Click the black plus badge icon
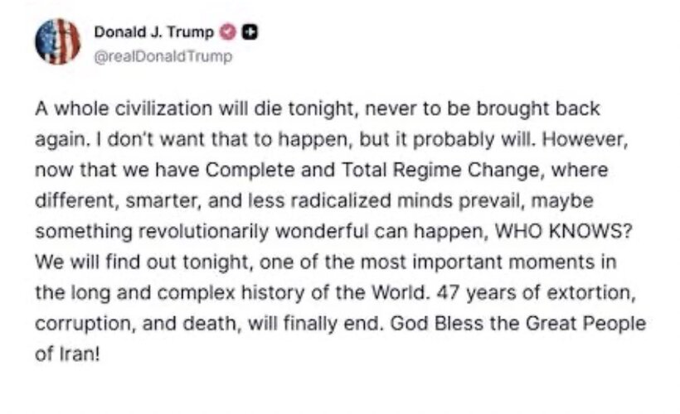Image resolution: width=680 pixels, height=414 pixels. [249, 33]
